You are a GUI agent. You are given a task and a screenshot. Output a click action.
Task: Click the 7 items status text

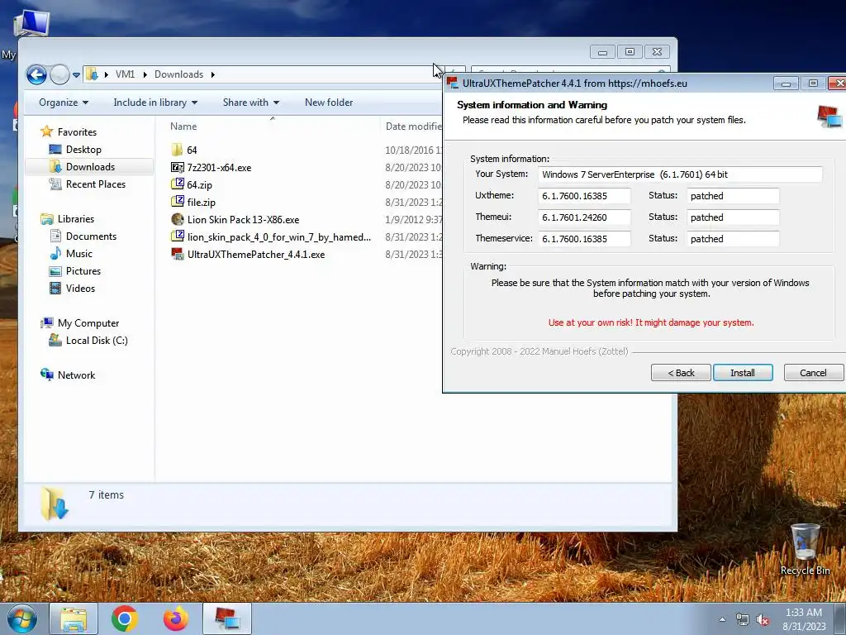coord(107,494)
